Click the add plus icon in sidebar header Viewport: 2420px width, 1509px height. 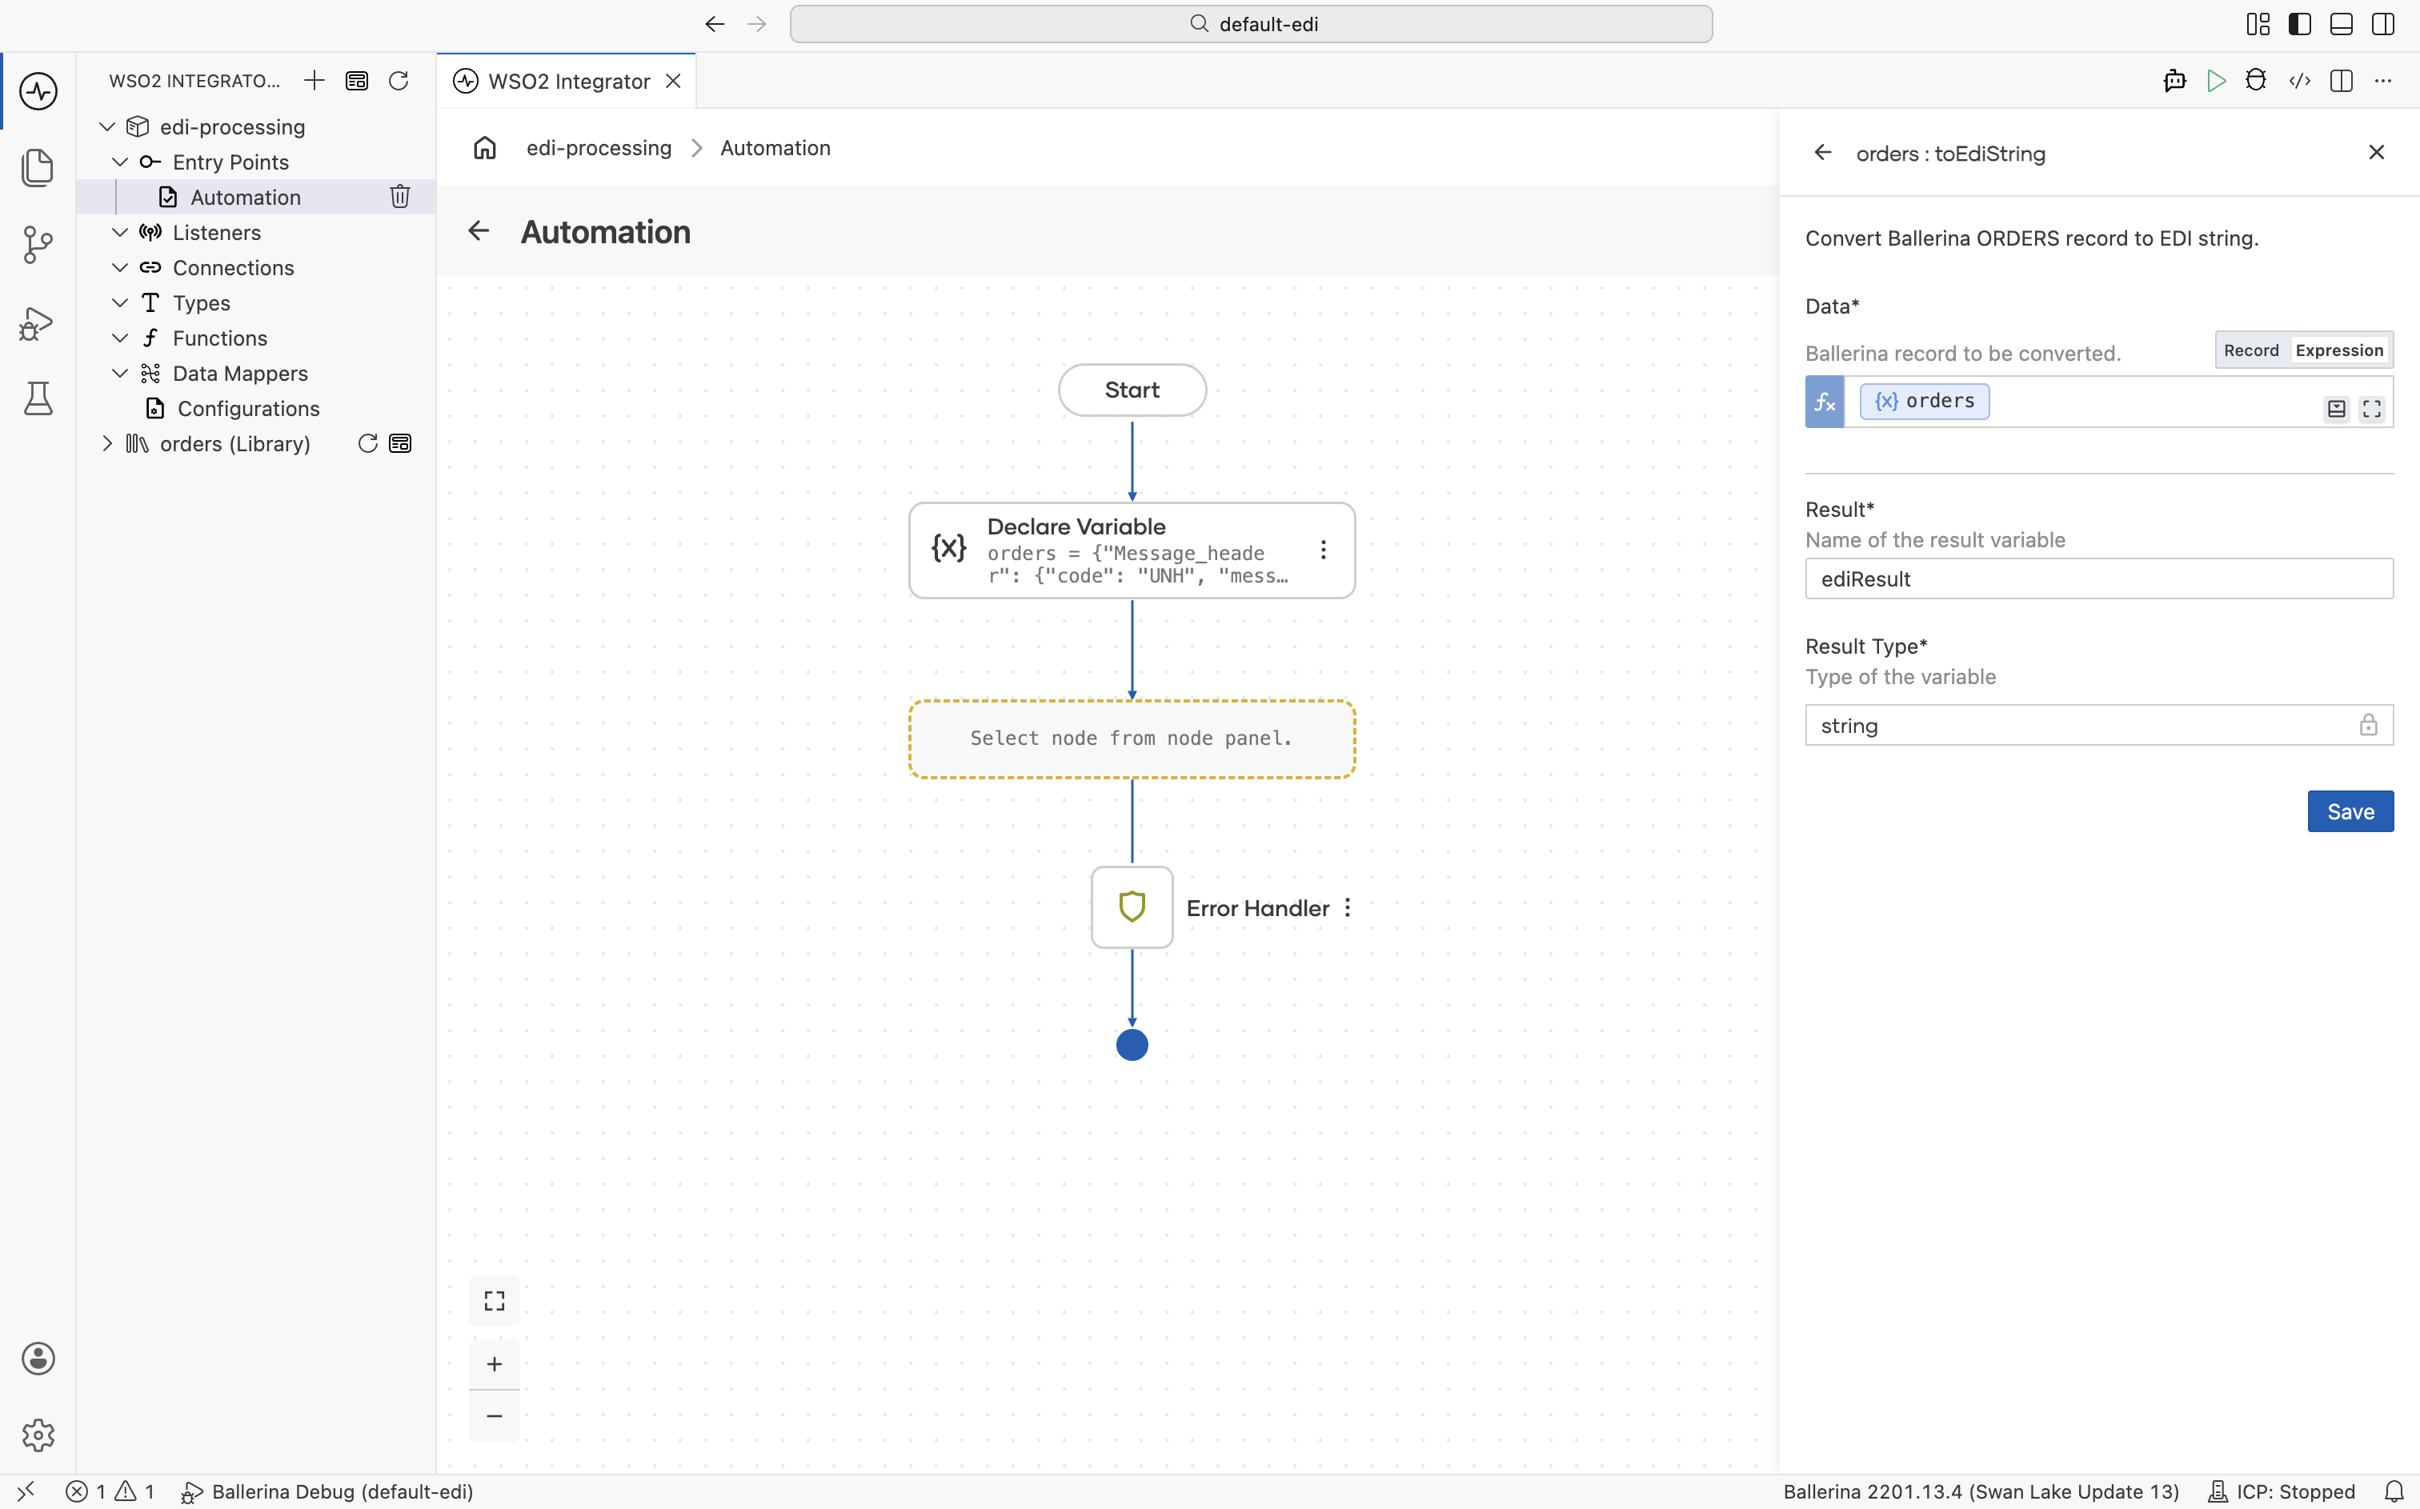point(315,81)
